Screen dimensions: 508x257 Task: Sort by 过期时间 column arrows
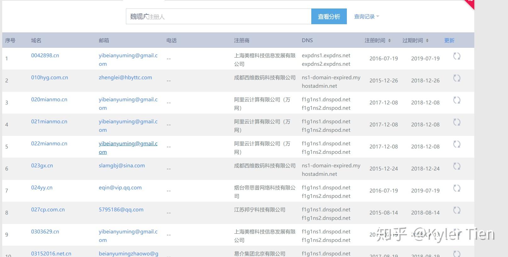point(427,41)
